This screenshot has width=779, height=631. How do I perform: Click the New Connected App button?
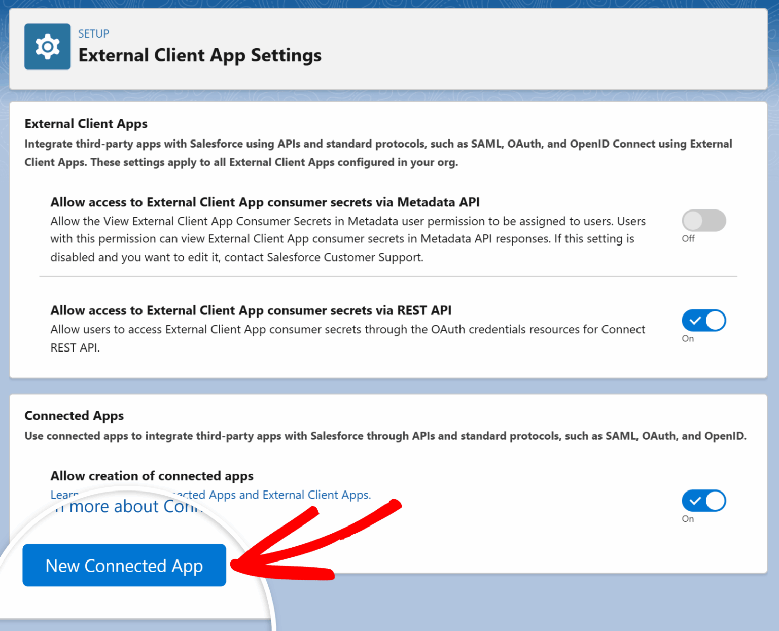[x=124, y=565]
